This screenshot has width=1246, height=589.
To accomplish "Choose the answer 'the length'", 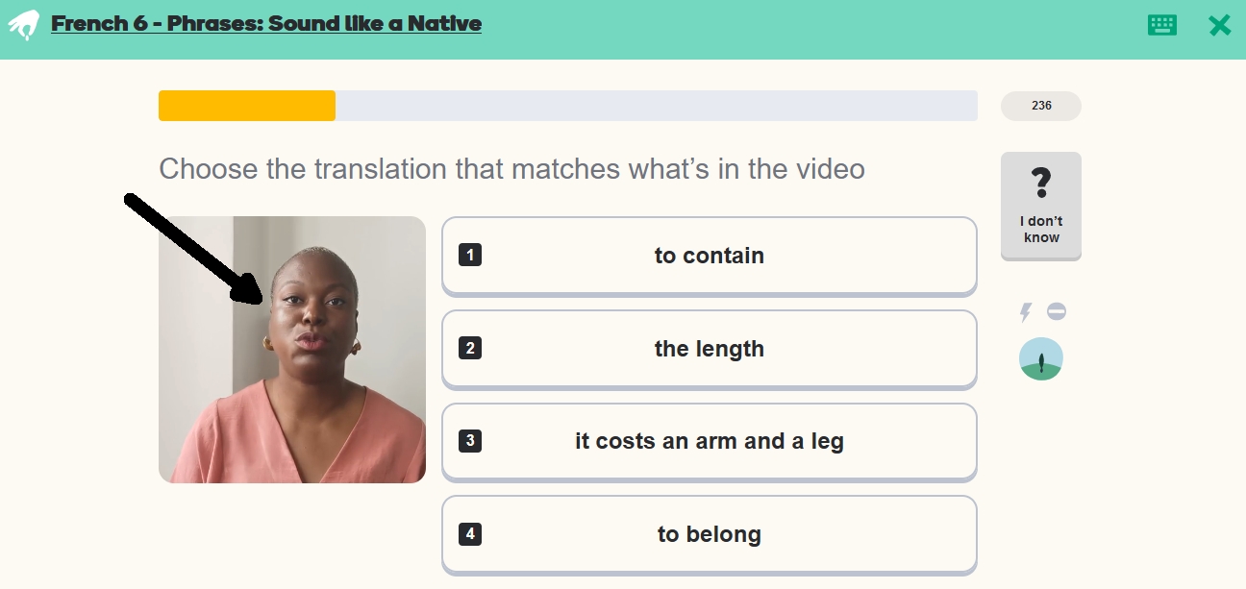I will tap(710, 349).
